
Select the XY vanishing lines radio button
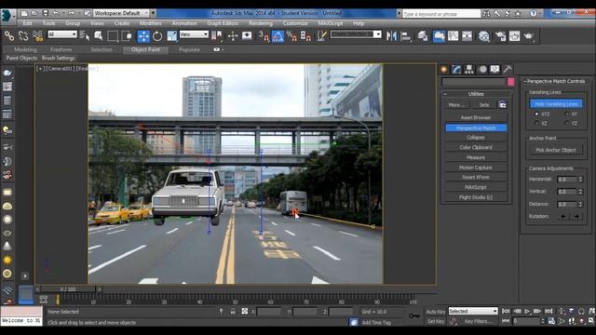coord(567,114)
